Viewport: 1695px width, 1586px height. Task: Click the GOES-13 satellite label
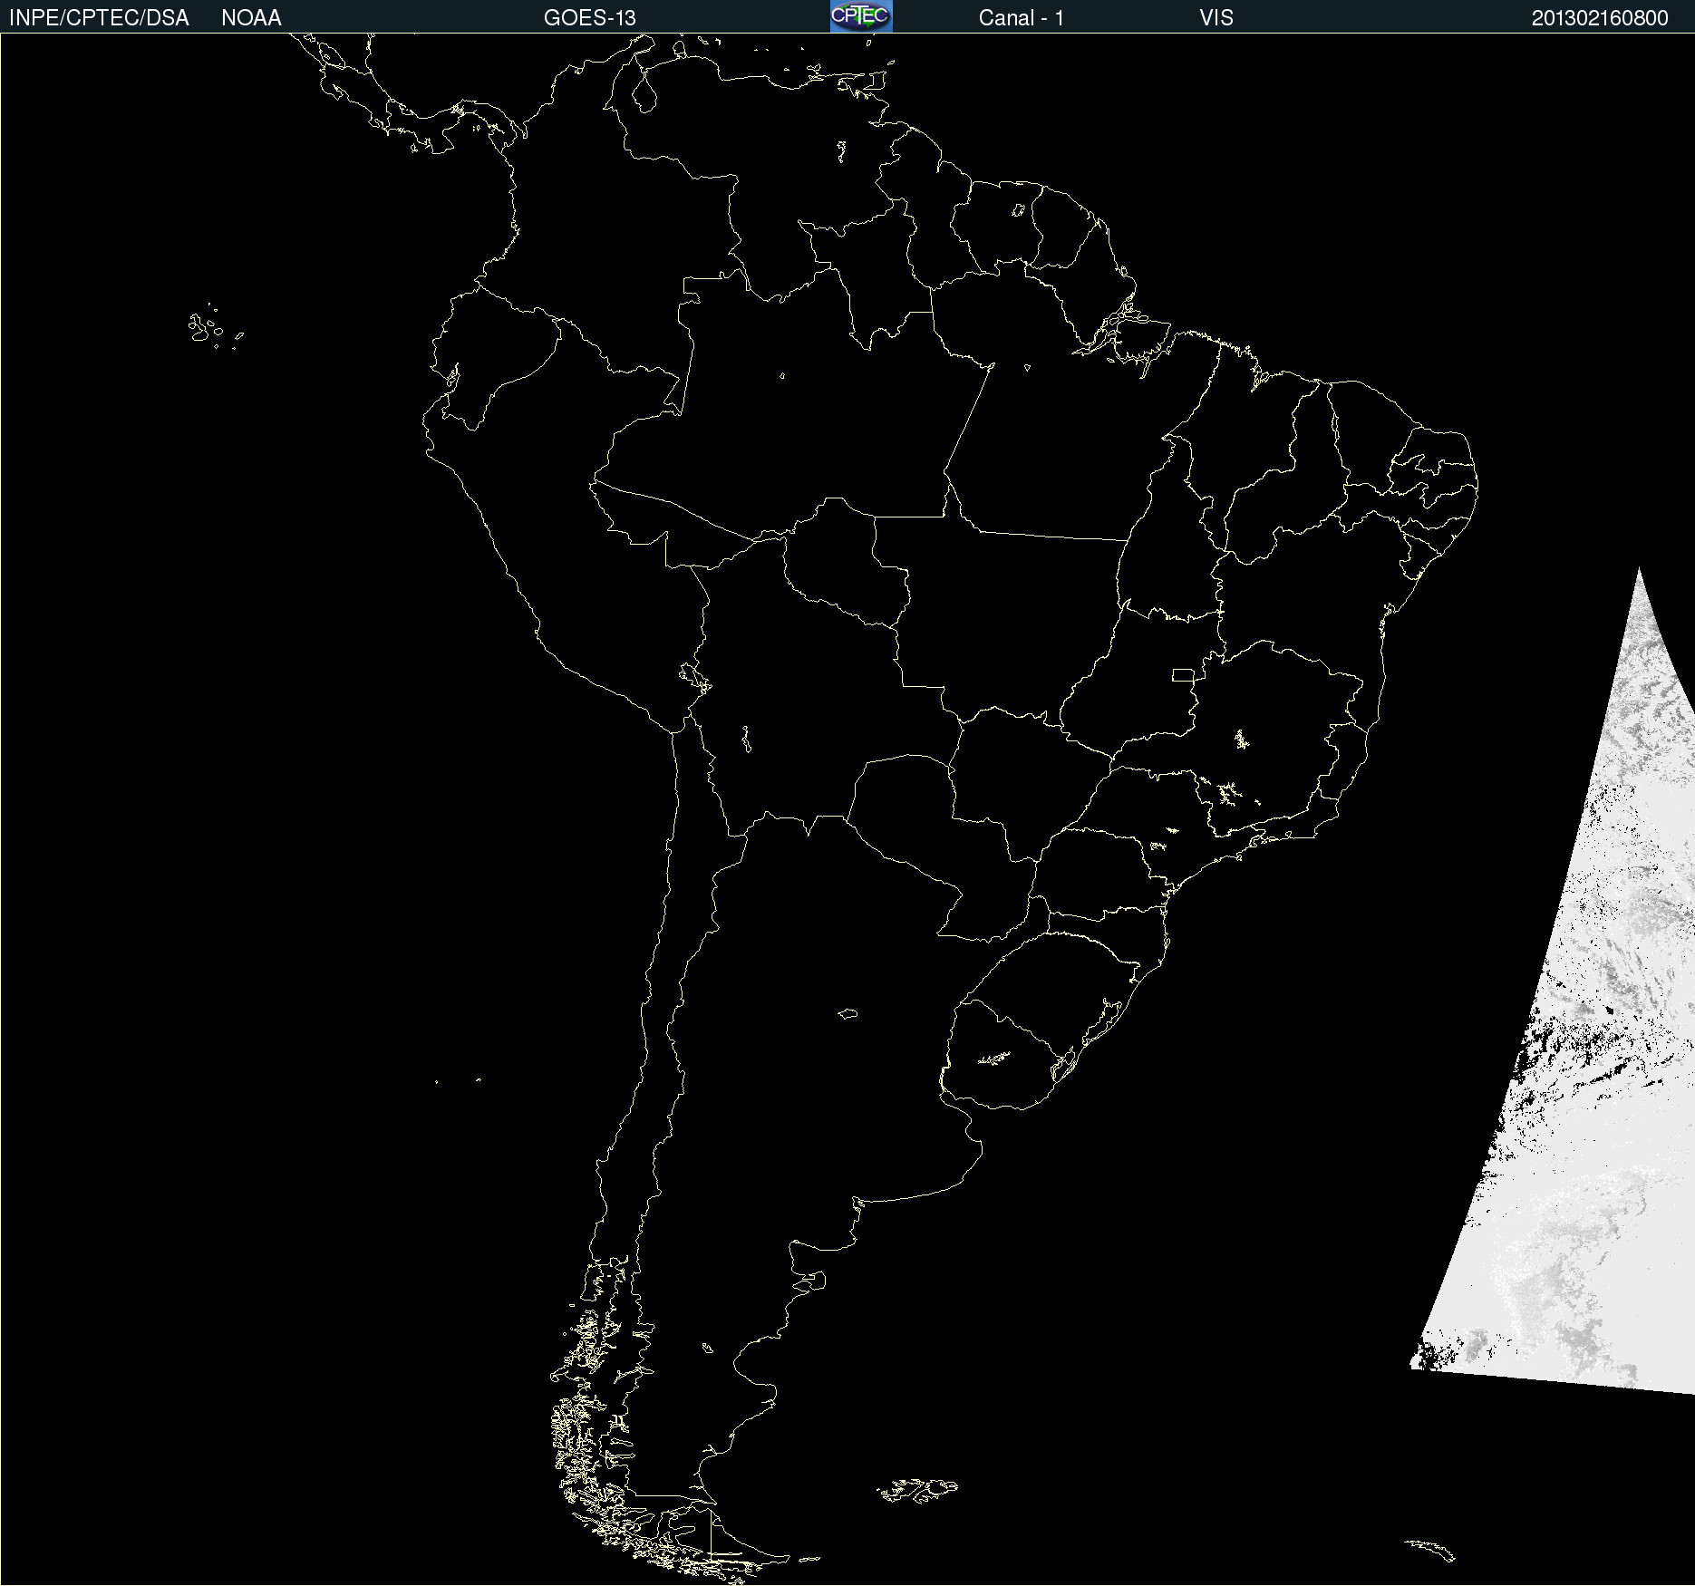pos(589,18)
